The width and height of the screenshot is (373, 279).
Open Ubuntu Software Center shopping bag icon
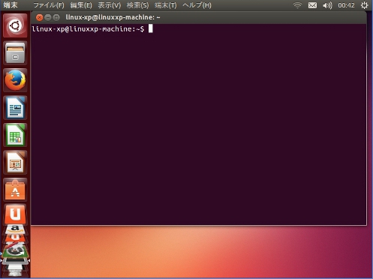click(15, 190)
